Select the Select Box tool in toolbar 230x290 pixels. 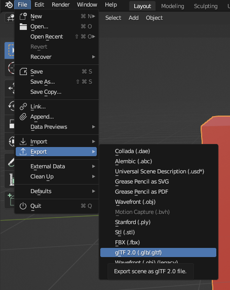pyautogui.click(x=10, y=50)
